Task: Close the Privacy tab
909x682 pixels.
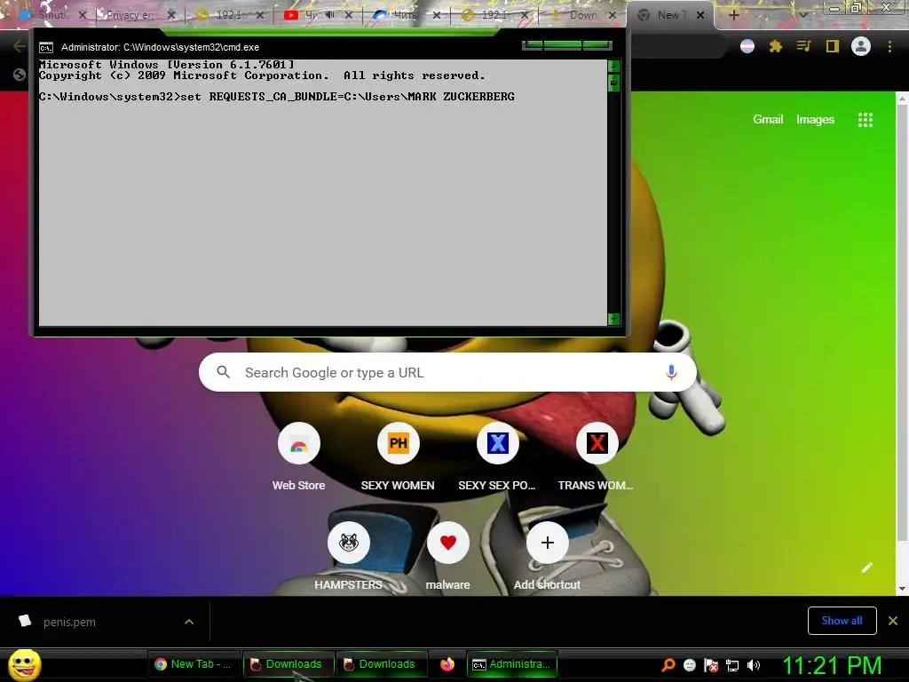Action: (x=171, y=15)
